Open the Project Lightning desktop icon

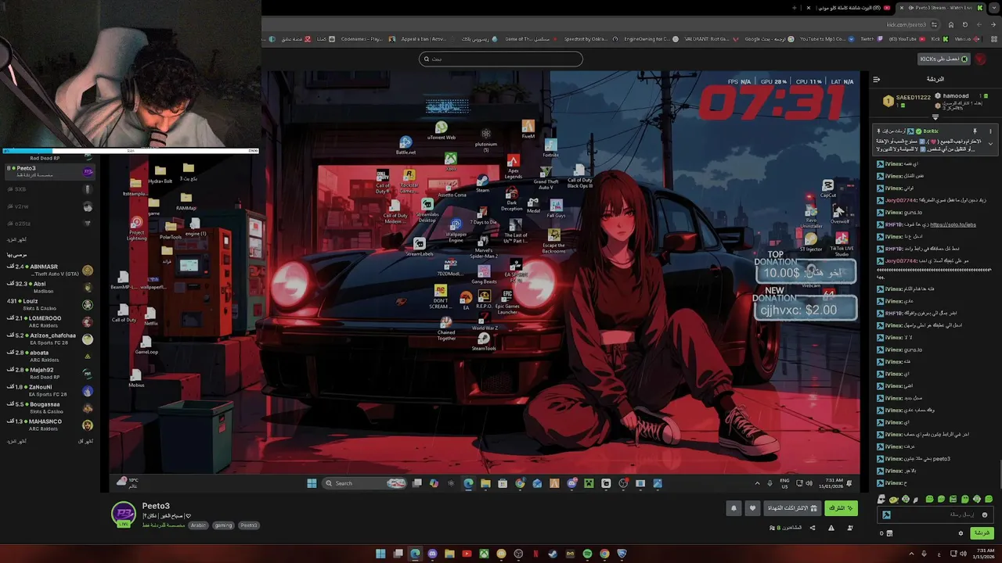pyautogui.click(x=137, y=228)
